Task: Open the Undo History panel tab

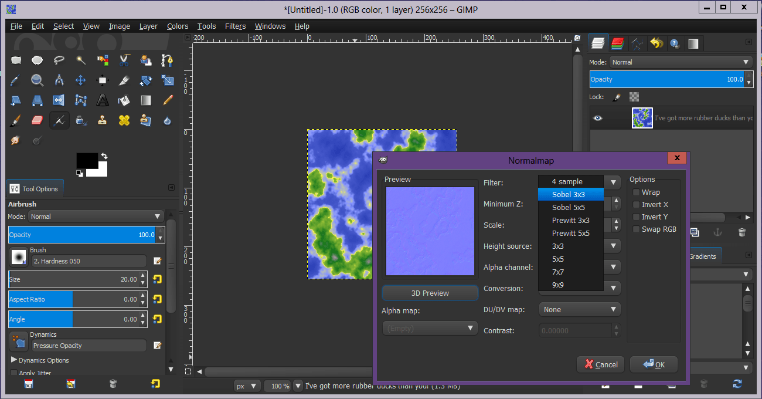Action: [x=656, y=43]
